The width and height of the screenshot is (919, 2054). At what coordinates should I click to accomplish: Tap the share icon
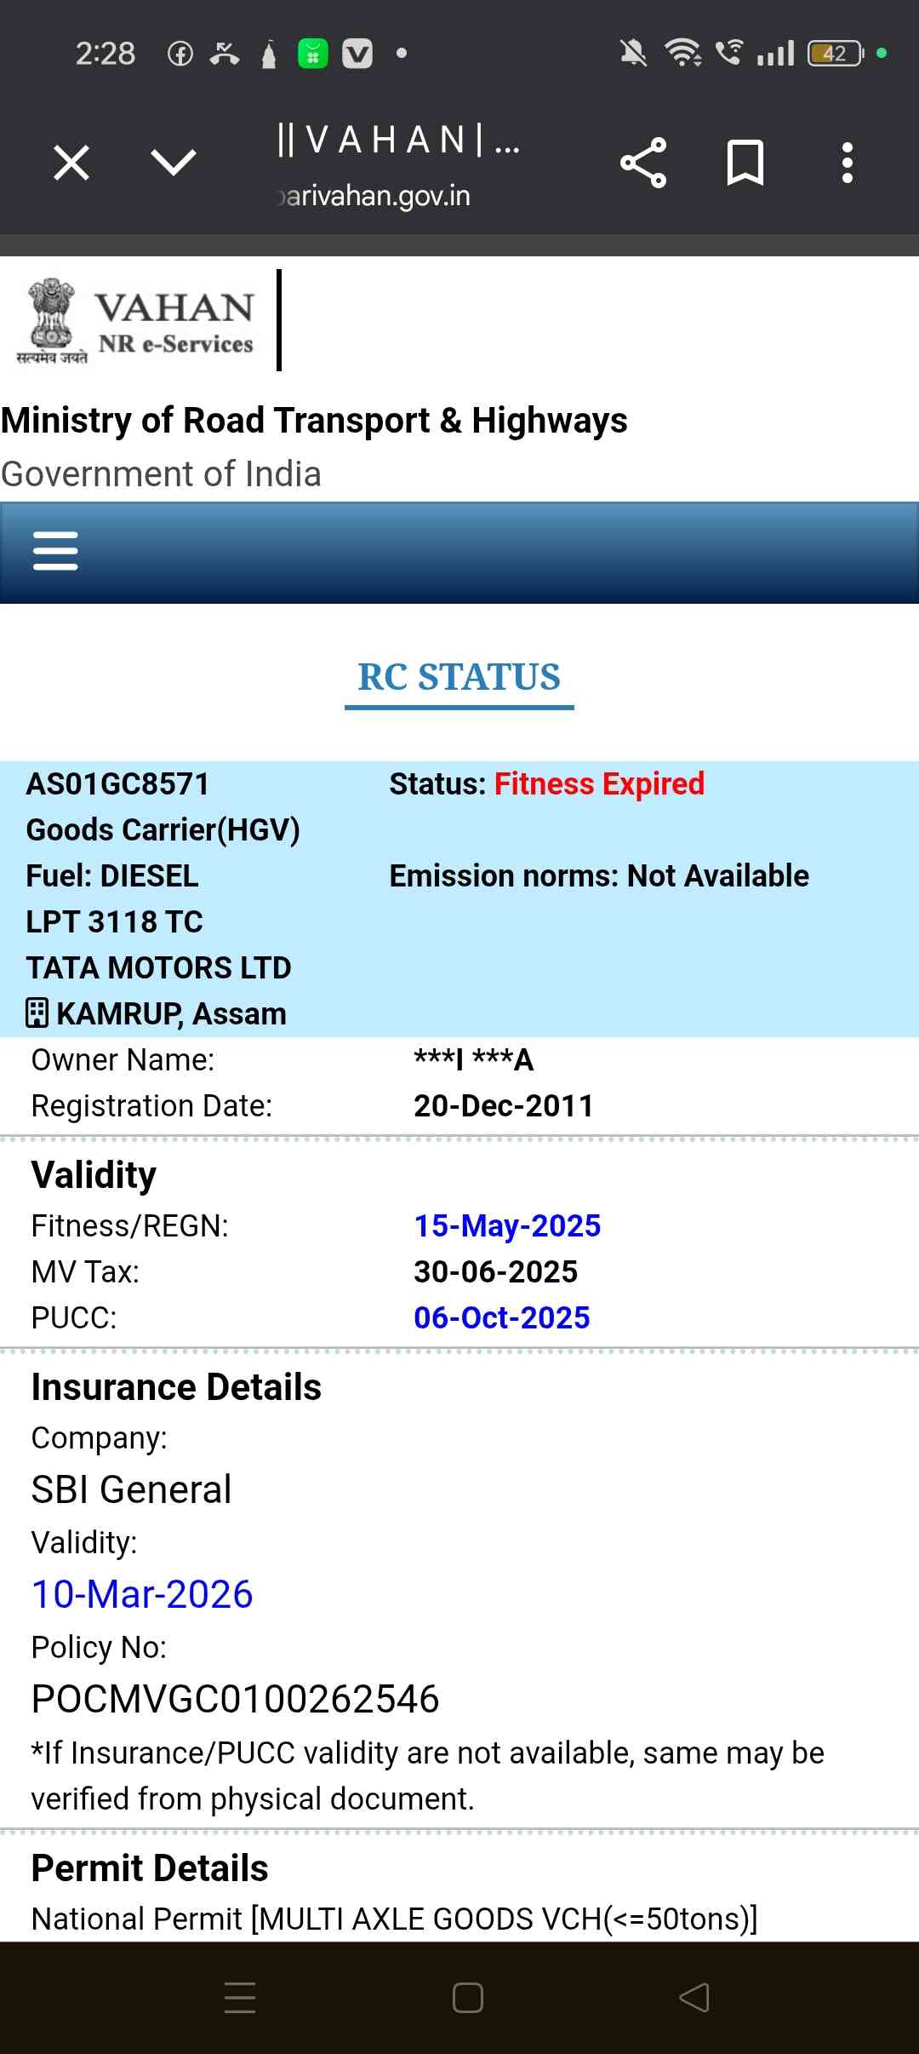click(x=643, y=162)
